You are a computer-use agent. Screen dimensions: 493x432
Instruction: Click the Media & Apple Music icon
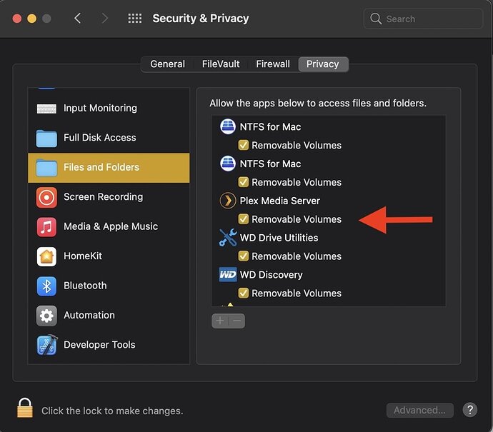click(46, 227)
